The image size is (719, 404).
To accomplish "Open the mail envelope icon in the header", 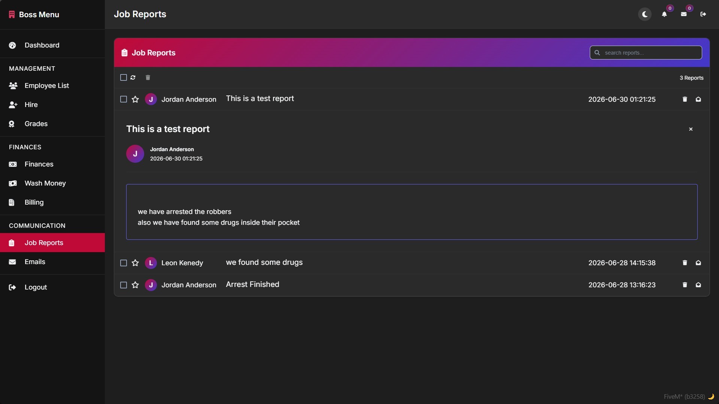I will pos(684,14).
